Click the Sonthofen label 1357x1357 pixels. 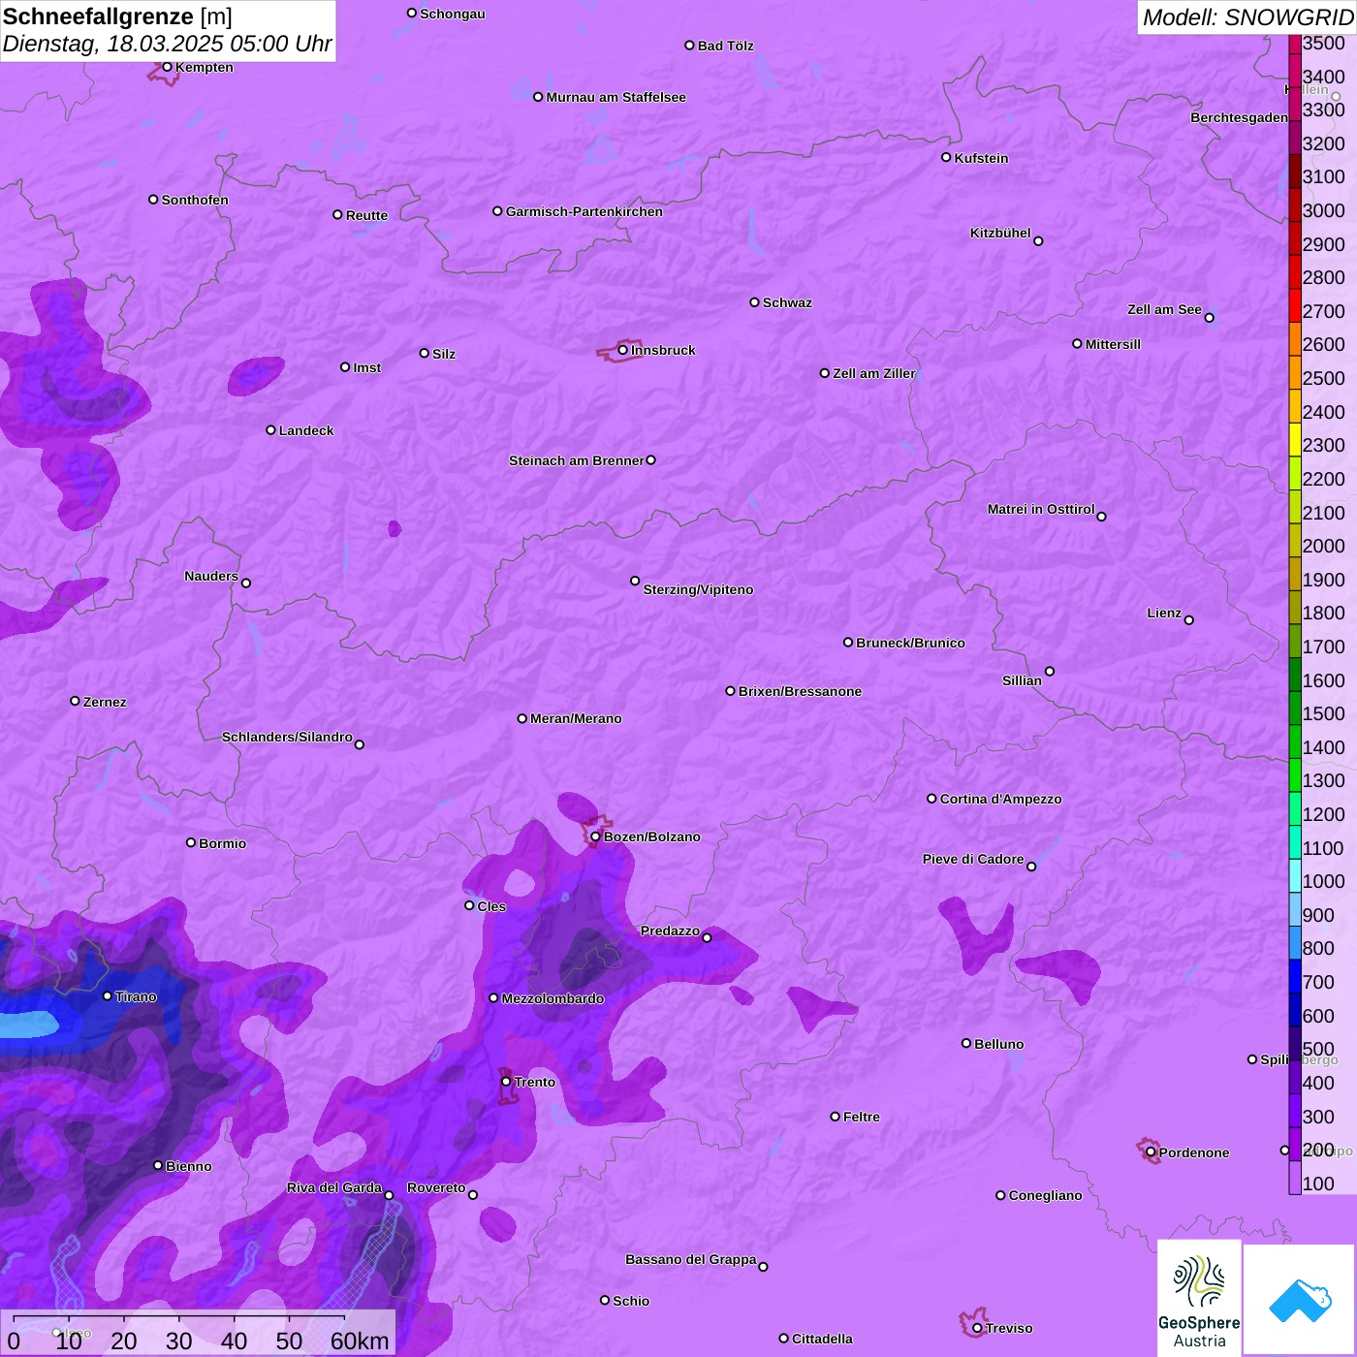(x=195, y=200)
